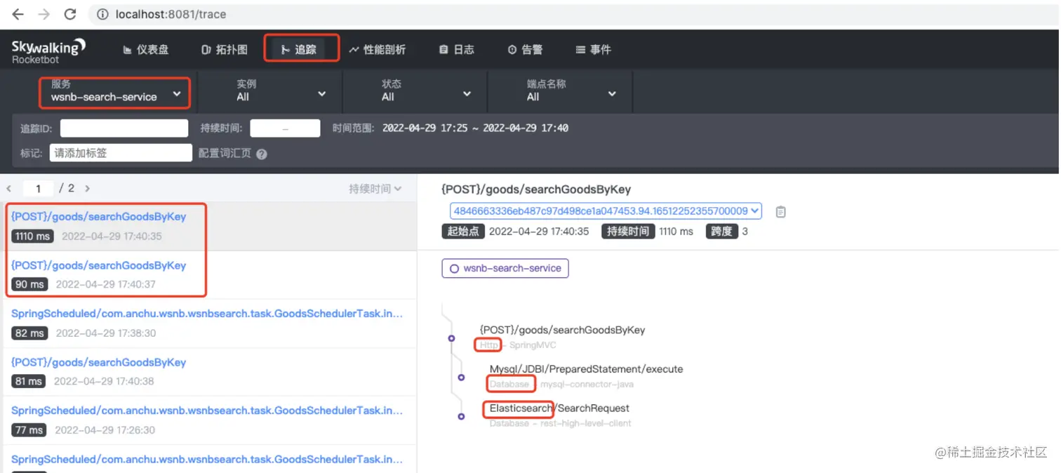The image size is (1061, 473).
Task: Click the site info icon in address bar
Action: pos(102,14)
